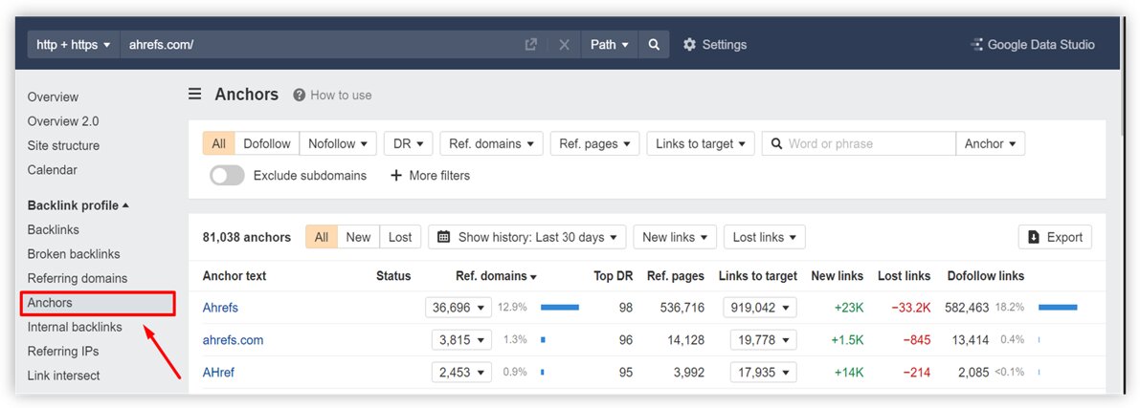Open Referring domains in sidebar
The width and height of the screenshot is (1140, 408).
coord(78,278)
